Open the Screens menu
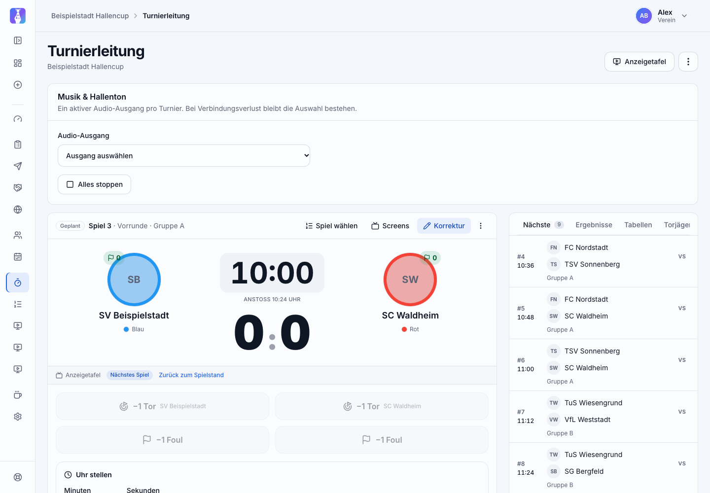 pyautogui.click(x=390, y=226)
